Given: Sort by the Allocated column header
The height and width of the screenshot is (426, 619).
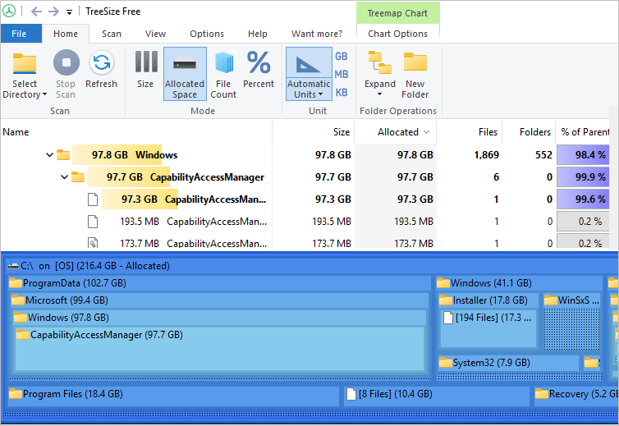Looking at the screenshot, I should 396,132.
